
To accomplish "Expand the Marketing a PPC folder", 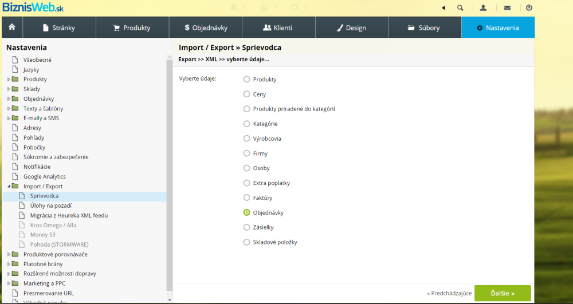I will tap(9, 283).
